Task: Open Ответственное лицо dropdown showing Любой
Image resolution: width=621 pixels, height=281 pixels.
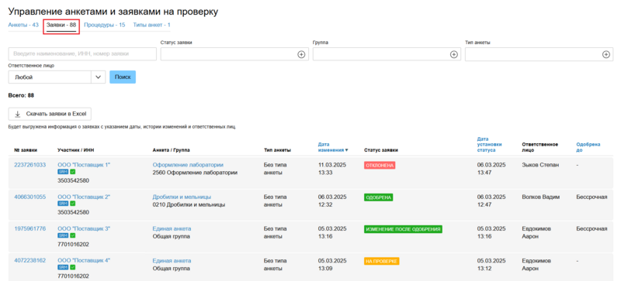Action: pos(56,77)
